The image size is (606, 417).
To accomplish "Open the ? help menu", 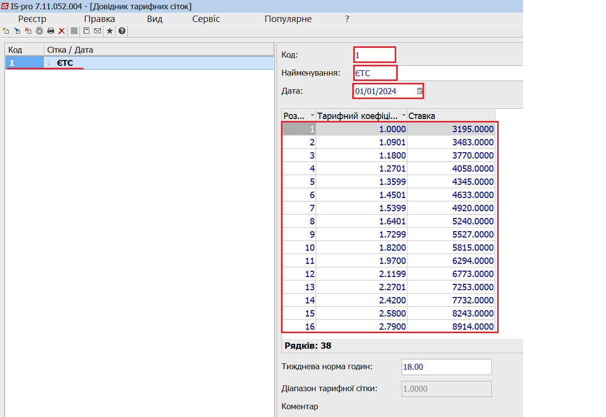I will click(x=347, y=19).
